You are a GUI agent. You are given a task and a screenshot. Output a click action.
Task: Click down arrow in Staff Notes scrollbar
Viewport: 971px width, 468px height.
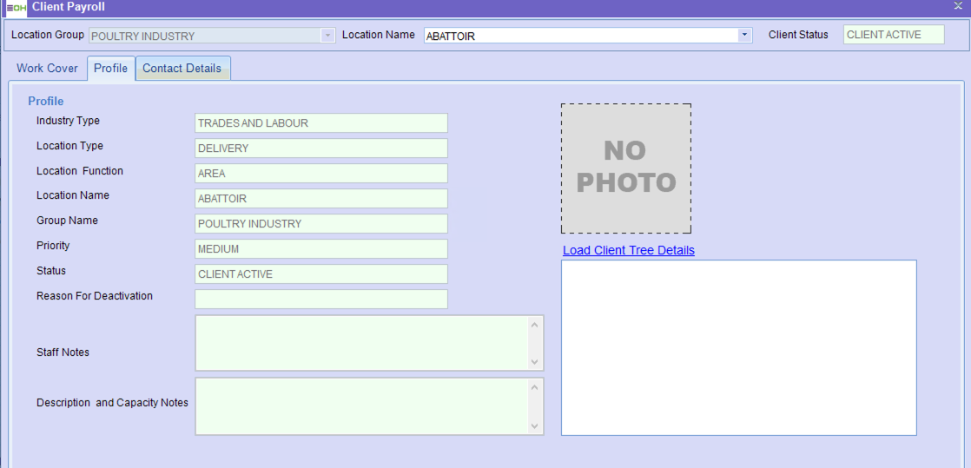pos(535,362)
